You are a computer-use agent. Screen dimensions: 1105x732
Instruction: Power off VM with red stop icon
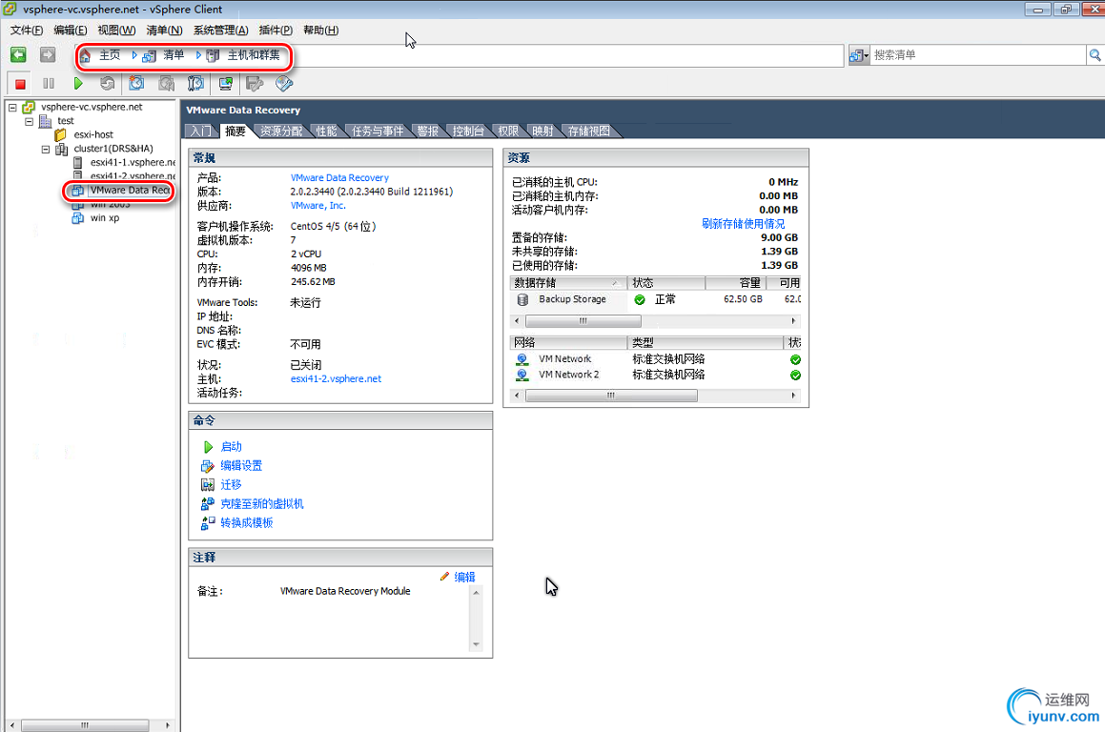[20, 84]
